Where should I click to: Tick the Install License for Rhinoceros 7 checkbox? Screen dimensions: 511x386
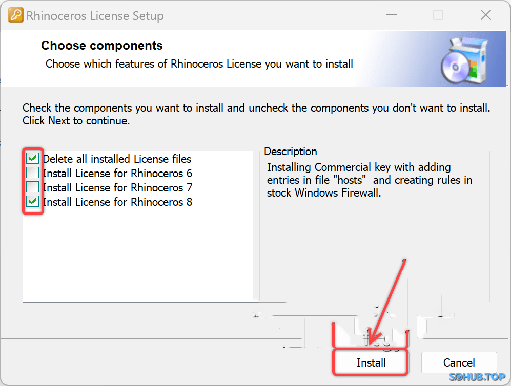[33, 187]
